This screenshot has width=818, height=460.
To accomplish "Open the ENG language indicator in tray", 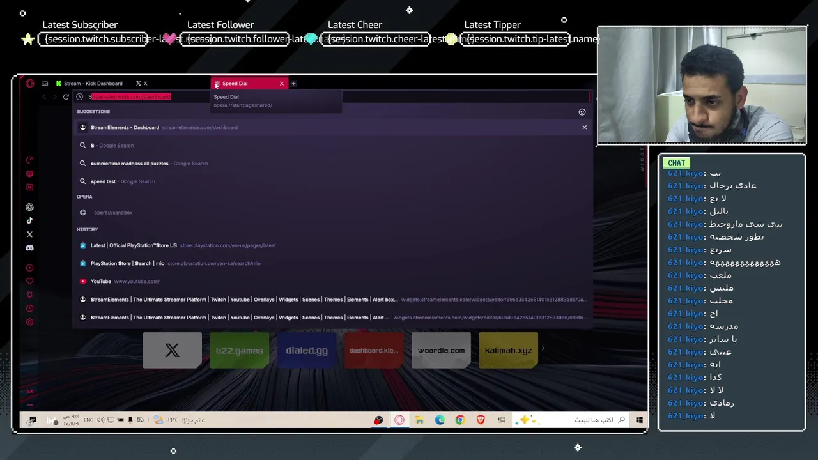I will pos(88,420).
